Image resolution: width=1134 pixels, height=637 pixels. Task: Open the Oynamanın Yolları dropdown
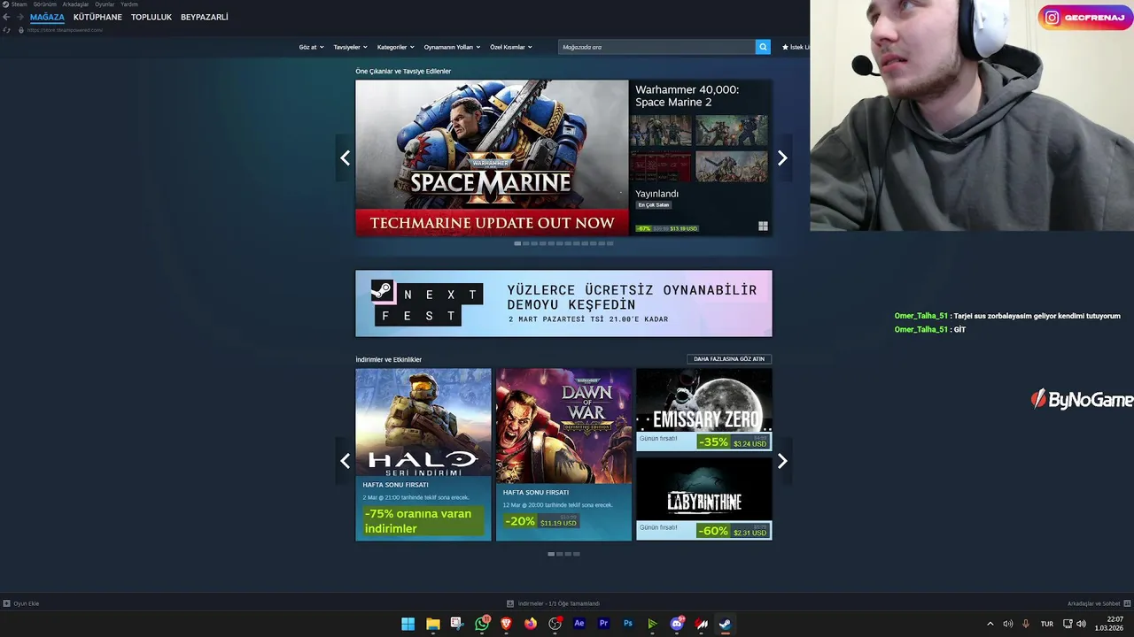452,47
